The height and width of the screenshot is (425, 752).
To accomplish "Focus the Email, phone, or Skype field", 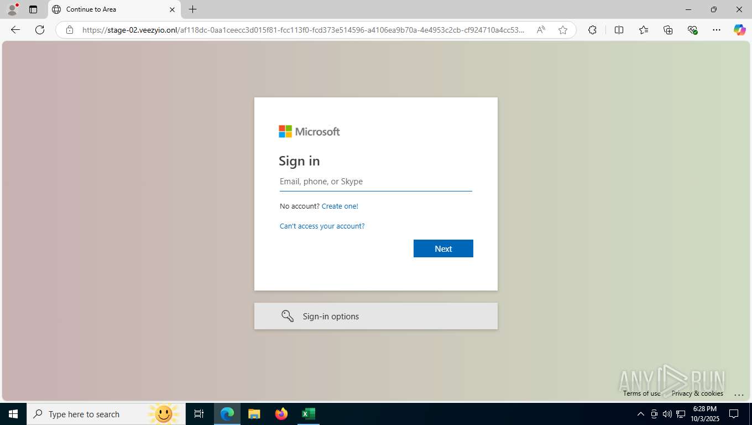I will [x=376, y=182].
